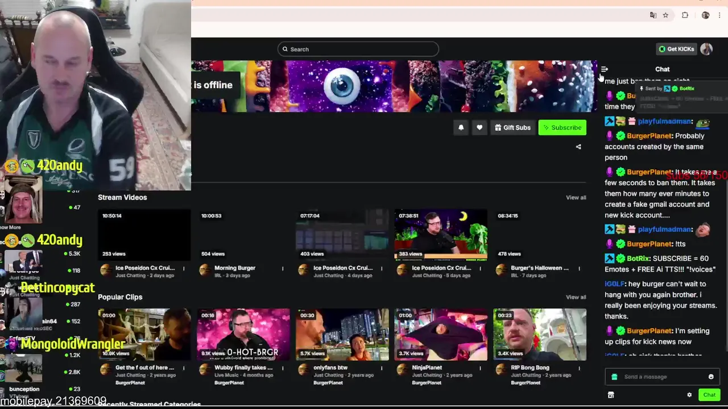Click the green gift icon in chat input
The image size is (728, 409).
click(614, 377)
